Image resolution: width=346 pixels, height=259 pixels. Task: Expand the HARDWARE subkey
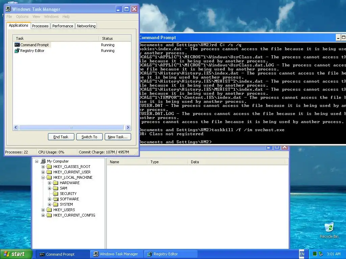point(50,183)
